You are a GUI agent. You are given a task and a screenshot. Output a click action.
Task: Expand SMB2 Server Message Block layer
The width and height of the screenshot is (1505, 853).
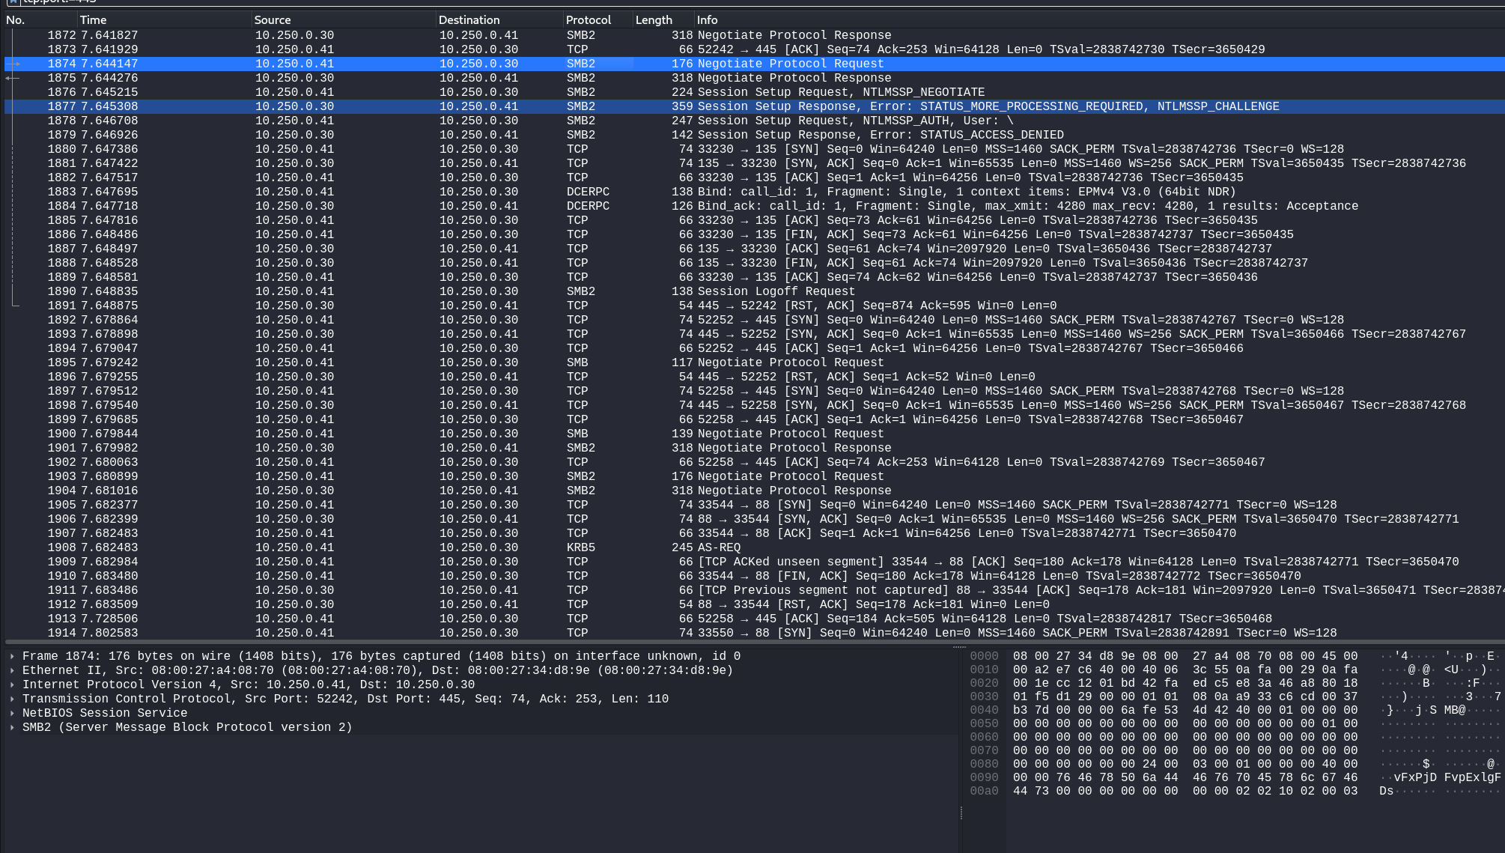tap(13, 727)
